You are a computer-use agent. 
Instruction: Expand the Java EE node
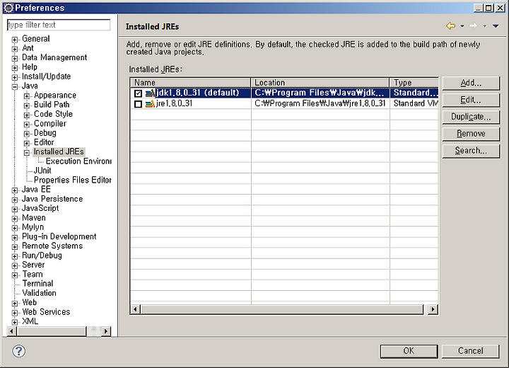(15, 190)
